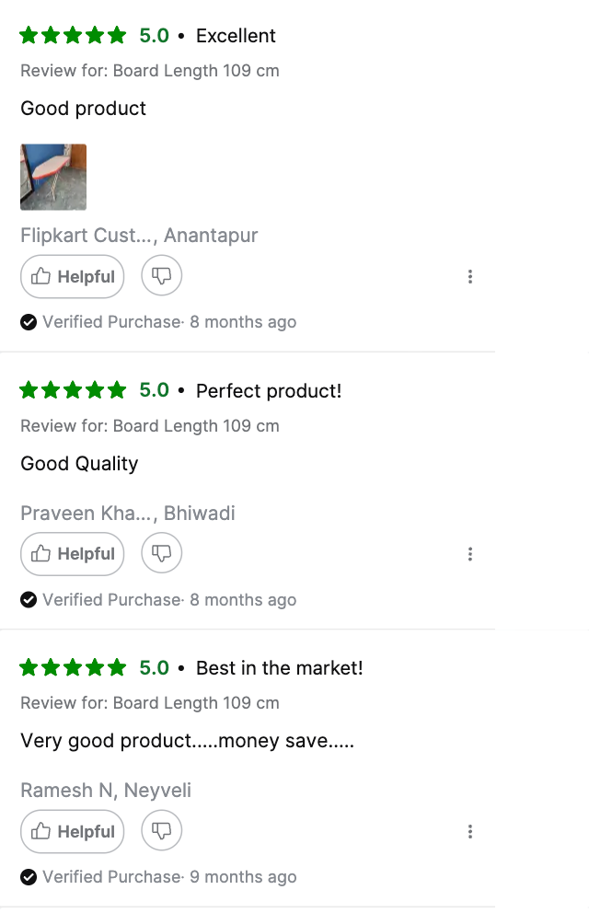589x913 pixels.
Task: Open more options for the 'Excellent' review
Action: (x=470, y=277)
